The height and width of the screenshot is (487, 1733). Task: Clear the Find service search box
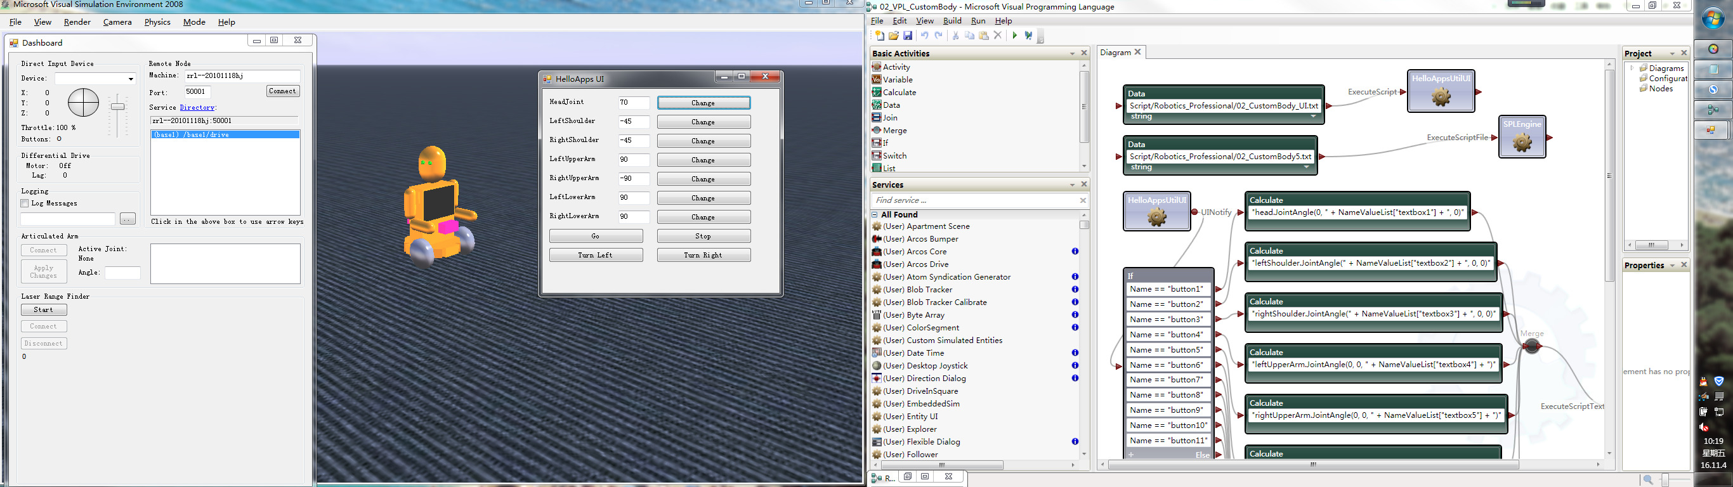1082,200
